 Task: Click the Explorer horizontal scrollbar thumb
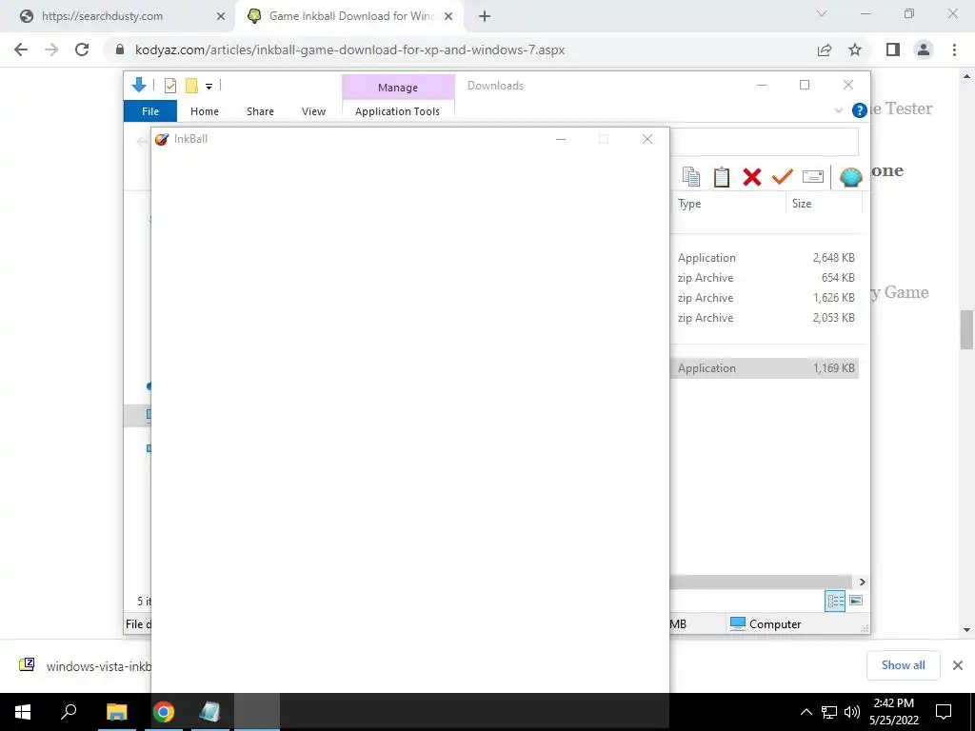(x=761, y=582)
